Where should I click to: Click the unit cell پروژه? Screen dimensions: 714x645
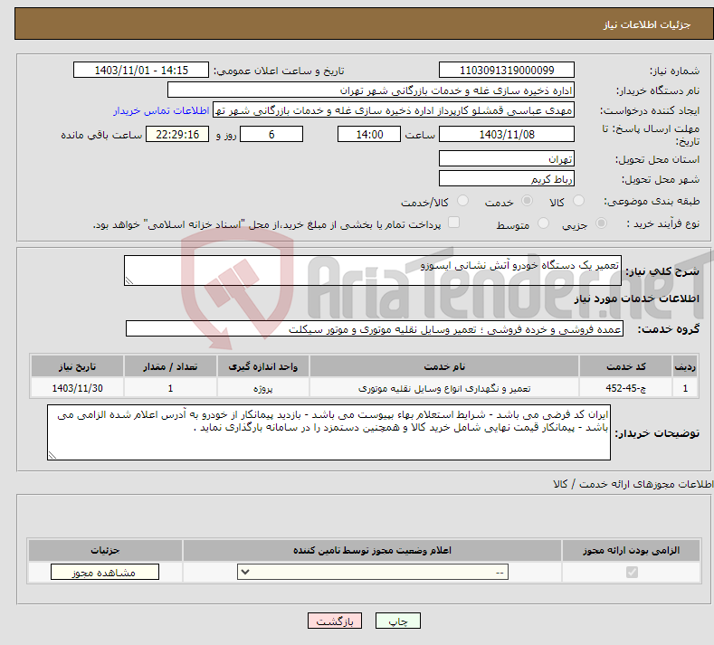tap(263, 388)
